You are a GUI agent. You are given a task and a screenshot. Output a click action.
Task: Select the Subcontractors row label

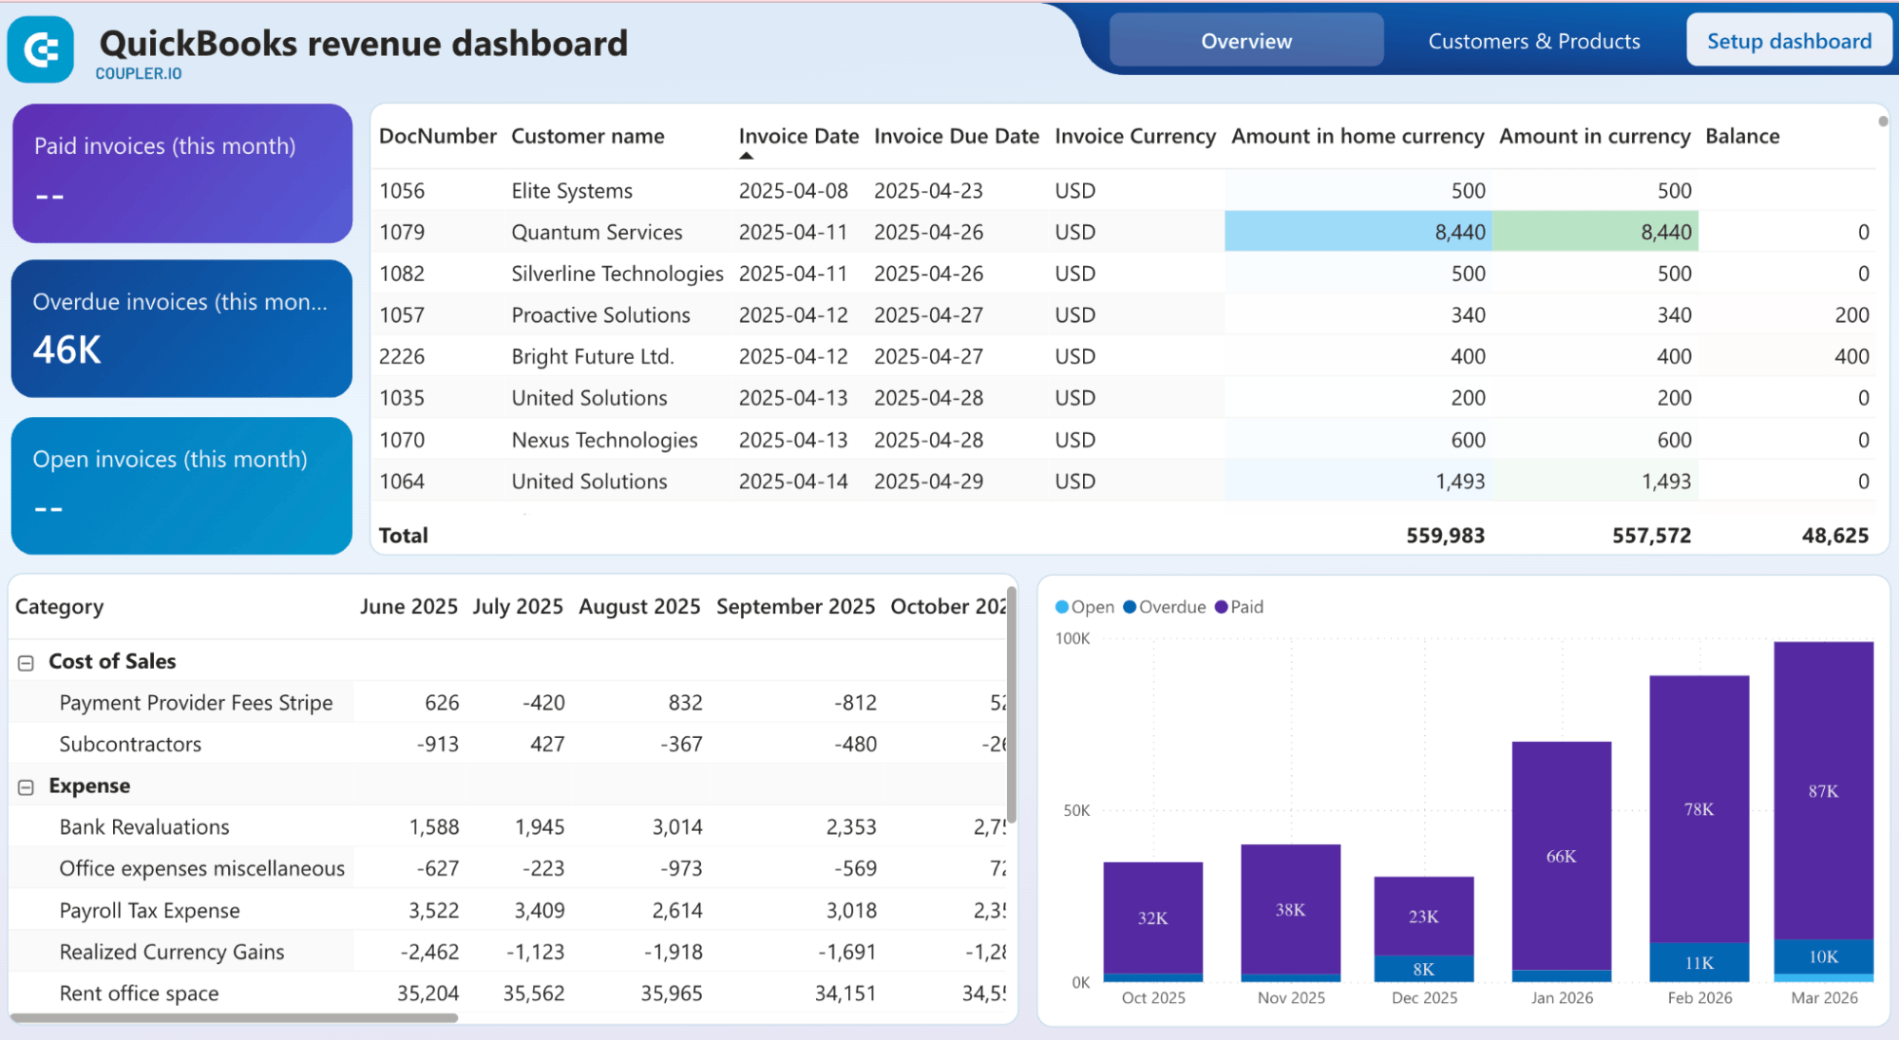tap(130, 745)
